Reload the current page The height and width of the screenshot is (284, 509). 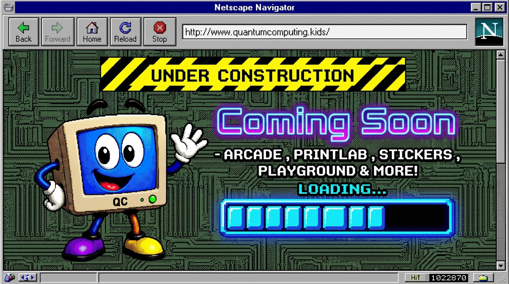[x=125, y=32]
